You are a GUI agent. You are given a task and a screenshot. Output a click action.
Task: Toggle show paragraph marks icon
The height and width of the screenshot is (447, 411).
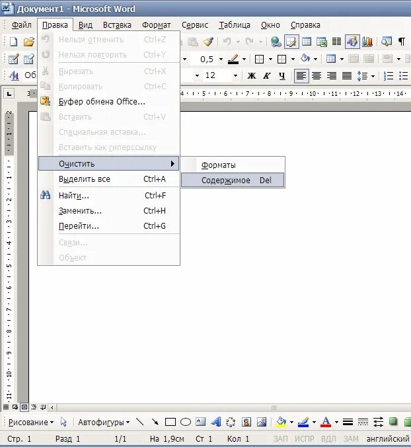(x=402, y=42)
